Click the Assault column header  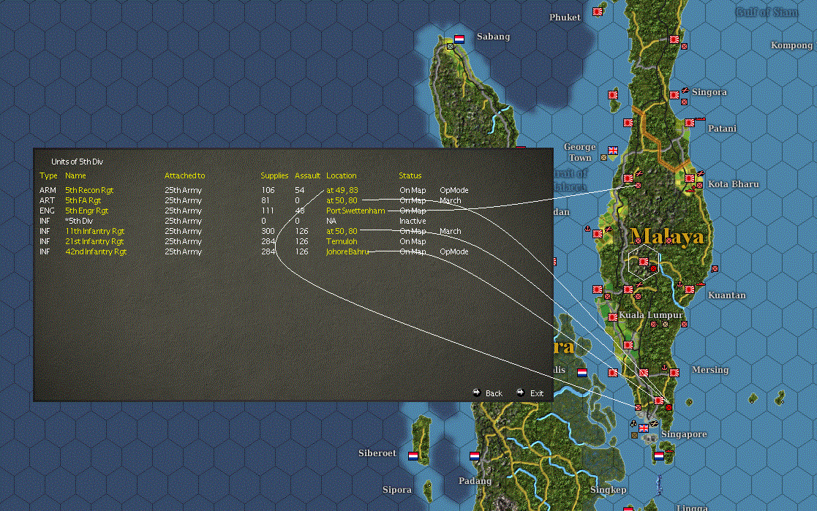click(307, 175)
